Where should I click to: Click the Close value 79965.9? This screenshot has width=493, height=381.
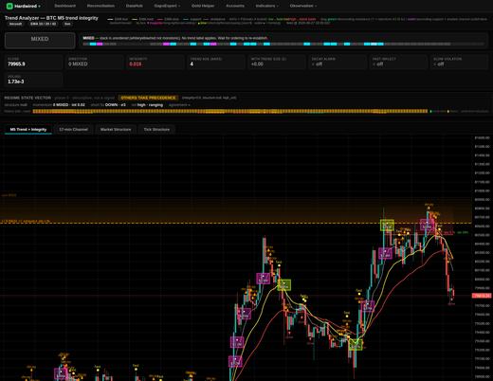pyautogui.click(x=16, y=64)
